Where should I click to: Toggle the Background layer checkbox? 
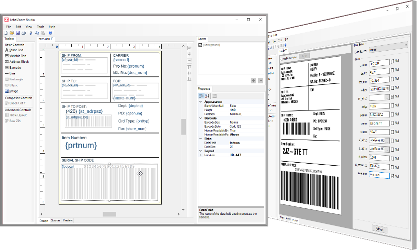tap(200, 45)
